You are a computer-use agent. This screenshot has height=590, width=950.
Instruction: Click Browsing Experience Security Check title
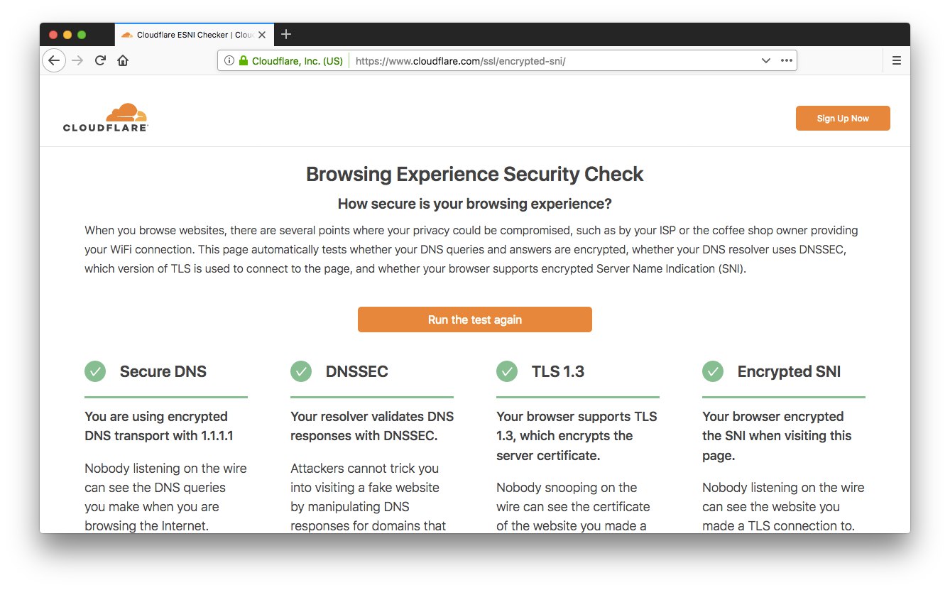(x=475, y=174)
